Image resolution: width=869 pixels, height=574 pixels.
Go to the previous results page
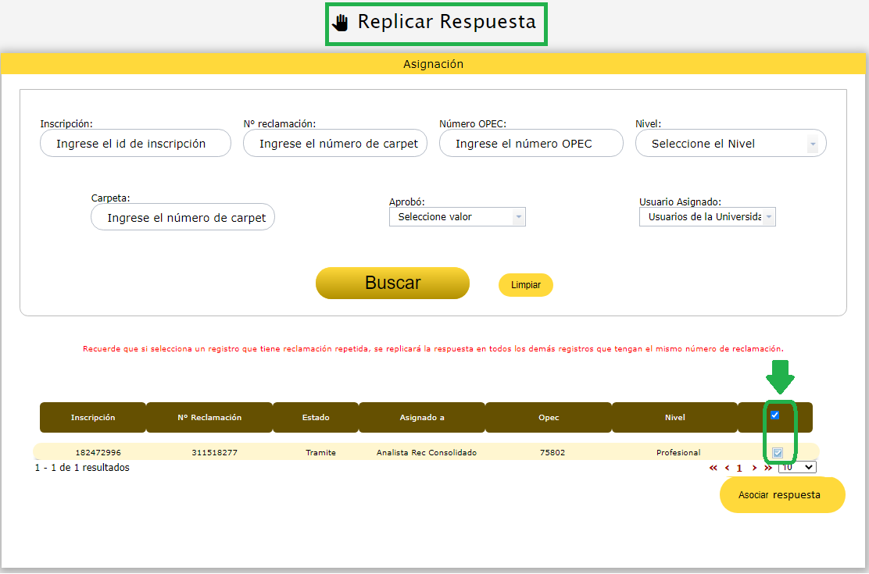click(x=727, y=468)
